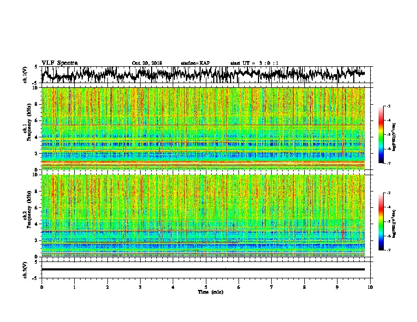This screenshot has height=322, width=417.
Task: Click the ch.3 voltage flat-line panel
Action: (206, 270)
